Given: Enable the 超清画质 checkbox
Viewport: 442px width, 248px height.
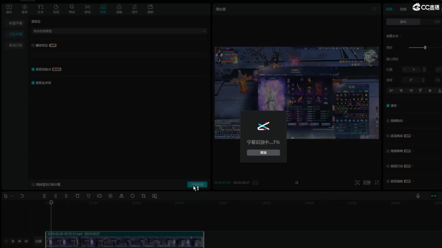Looking at the screenshot, I should click(x=388, y=136).
